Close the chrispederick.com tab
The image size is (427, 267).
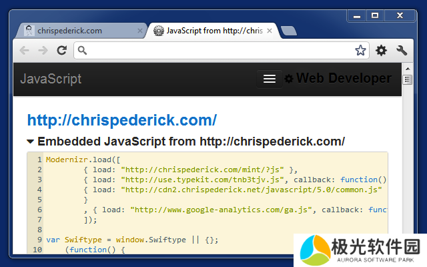point(140,31)
